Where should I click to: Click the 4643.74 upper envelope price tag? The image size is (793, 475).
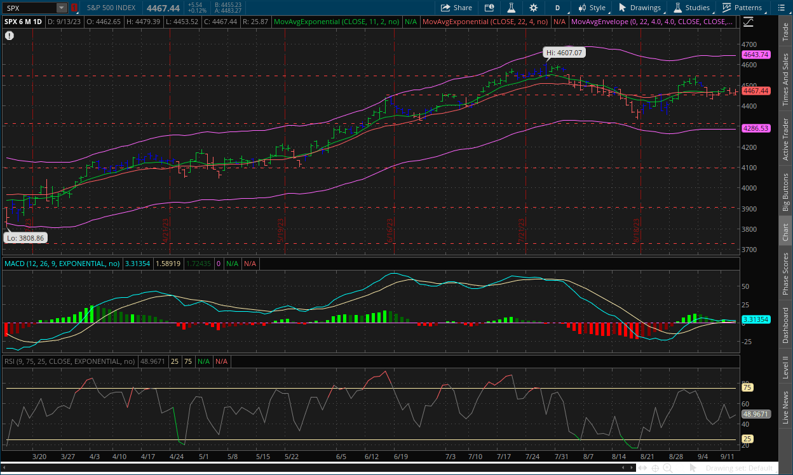[x=756, y=55]
